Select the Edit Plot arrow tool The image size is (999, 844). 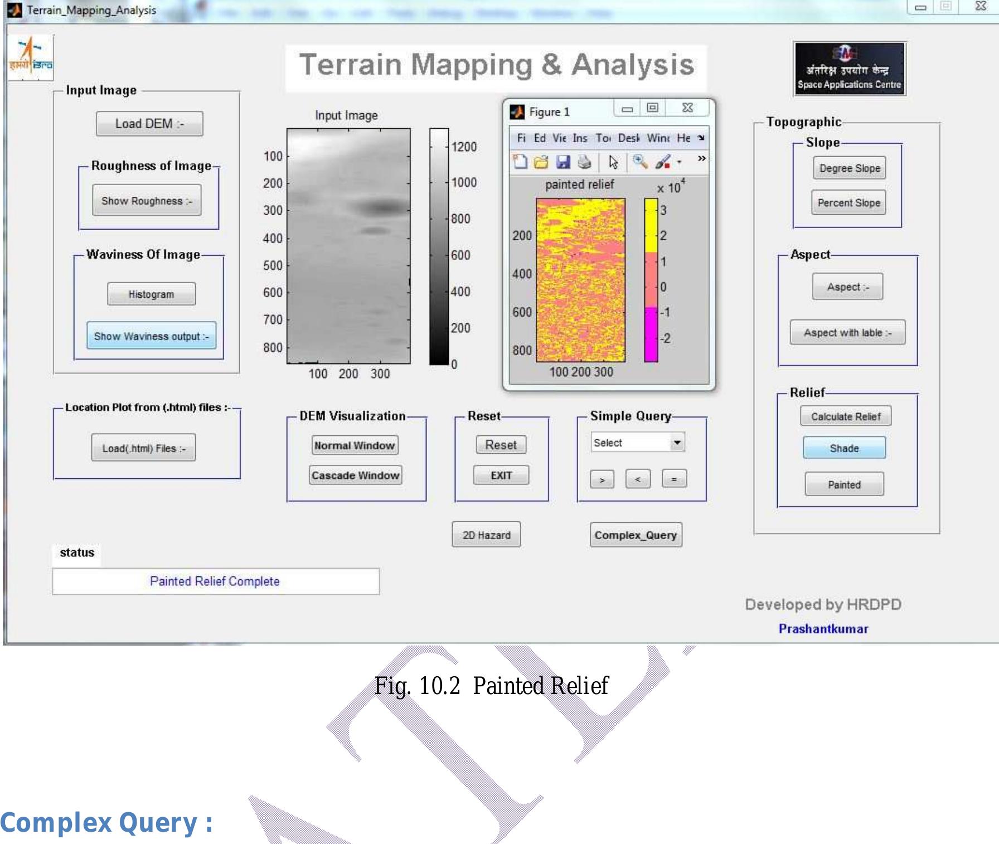coord(613,162)
